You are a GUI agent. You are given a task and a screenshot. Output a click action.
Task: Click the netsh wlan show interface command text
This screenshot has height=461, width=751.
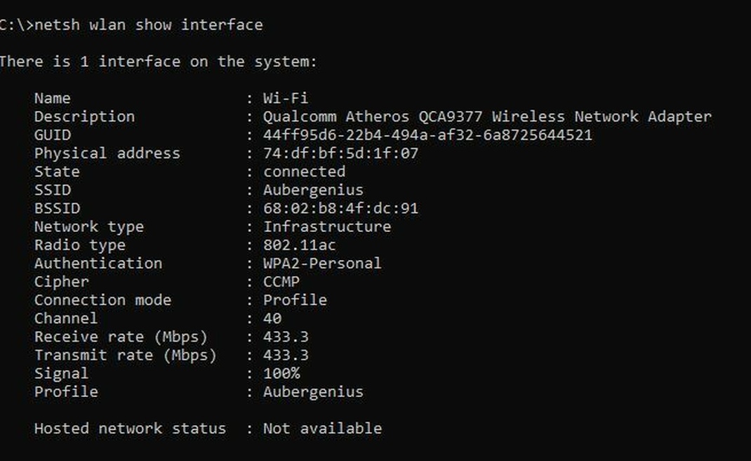(149, 25)
